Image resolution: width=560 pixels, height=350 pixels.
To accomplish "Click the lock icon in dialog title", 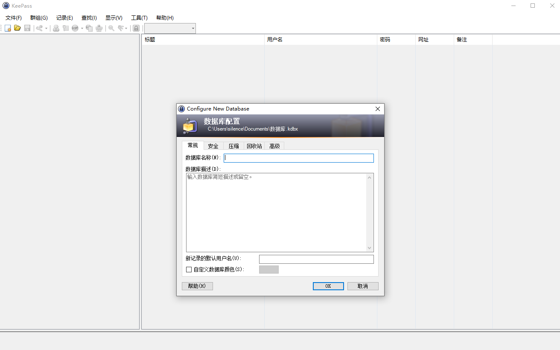I will click(181, 109).
